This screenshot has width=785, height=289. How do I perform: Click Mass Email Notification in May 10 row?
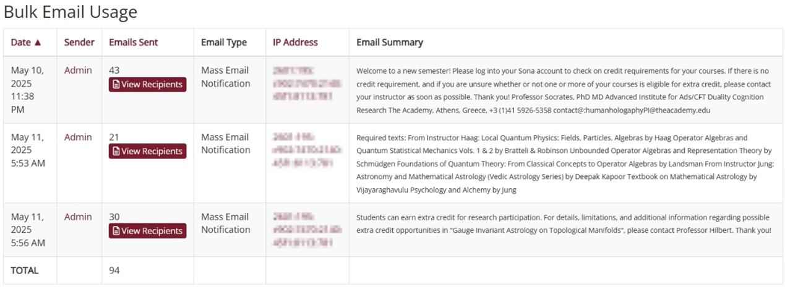coord(226,77)
